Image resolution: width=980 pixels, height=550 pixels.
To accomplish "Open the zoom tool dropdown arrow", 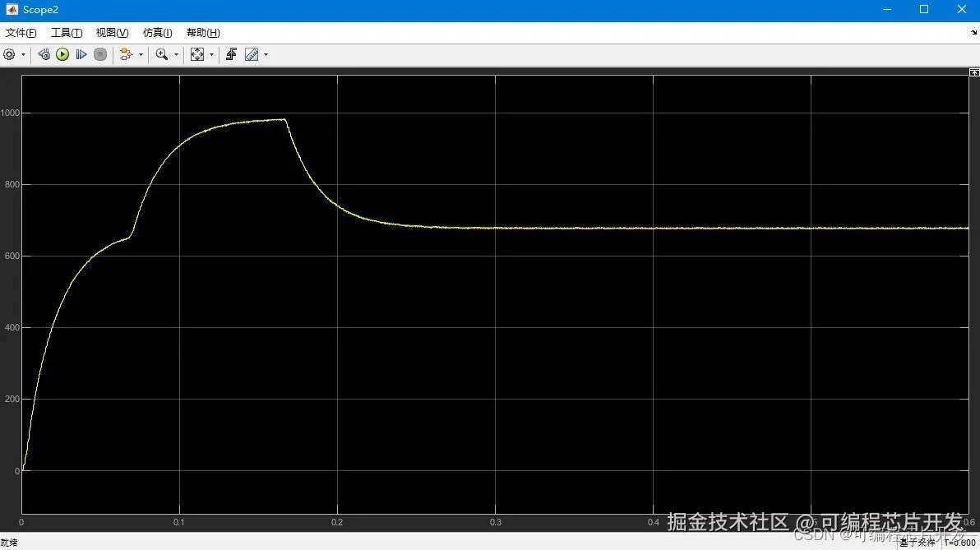I will click(x=176, y=54).
